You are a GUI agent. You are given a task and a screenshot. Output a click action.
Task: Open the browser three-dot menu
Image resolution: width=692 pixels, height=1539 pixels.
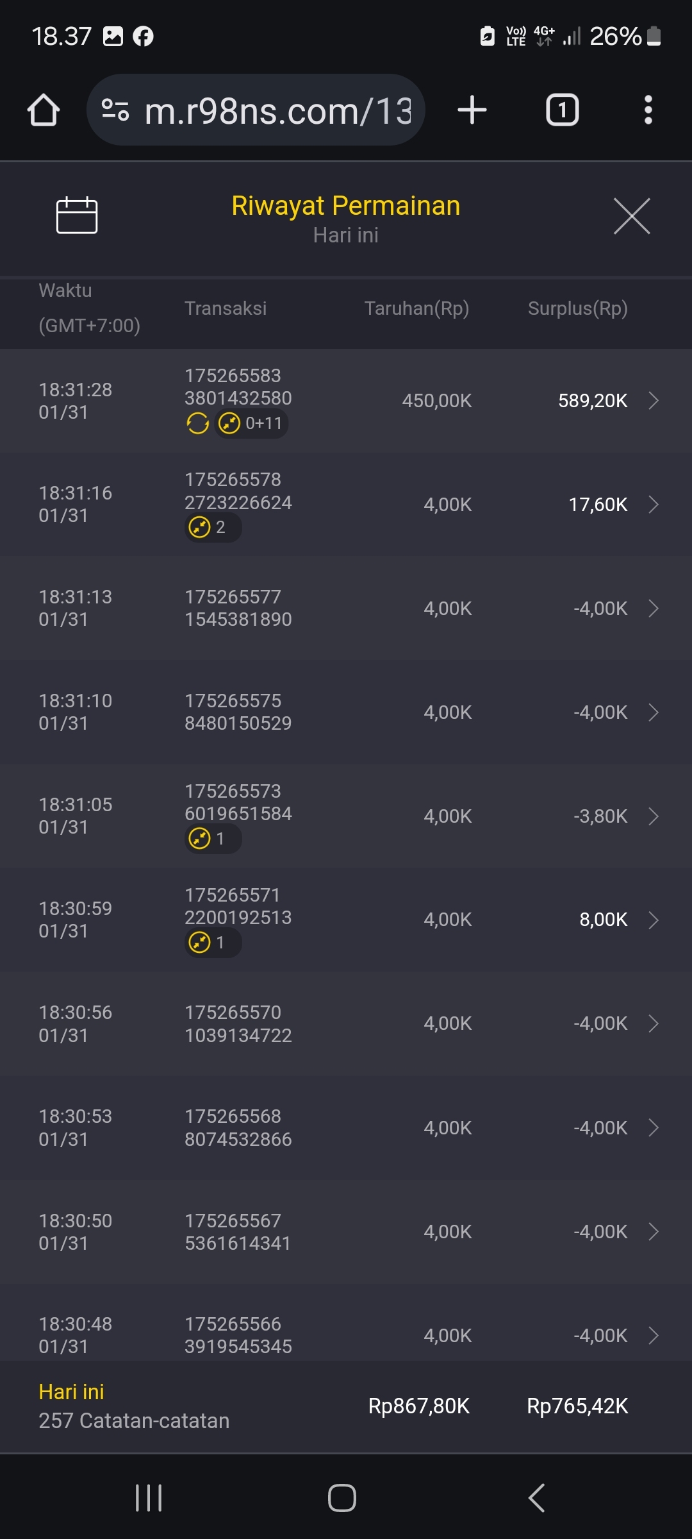pyautogui.click(x=648, y=110)
